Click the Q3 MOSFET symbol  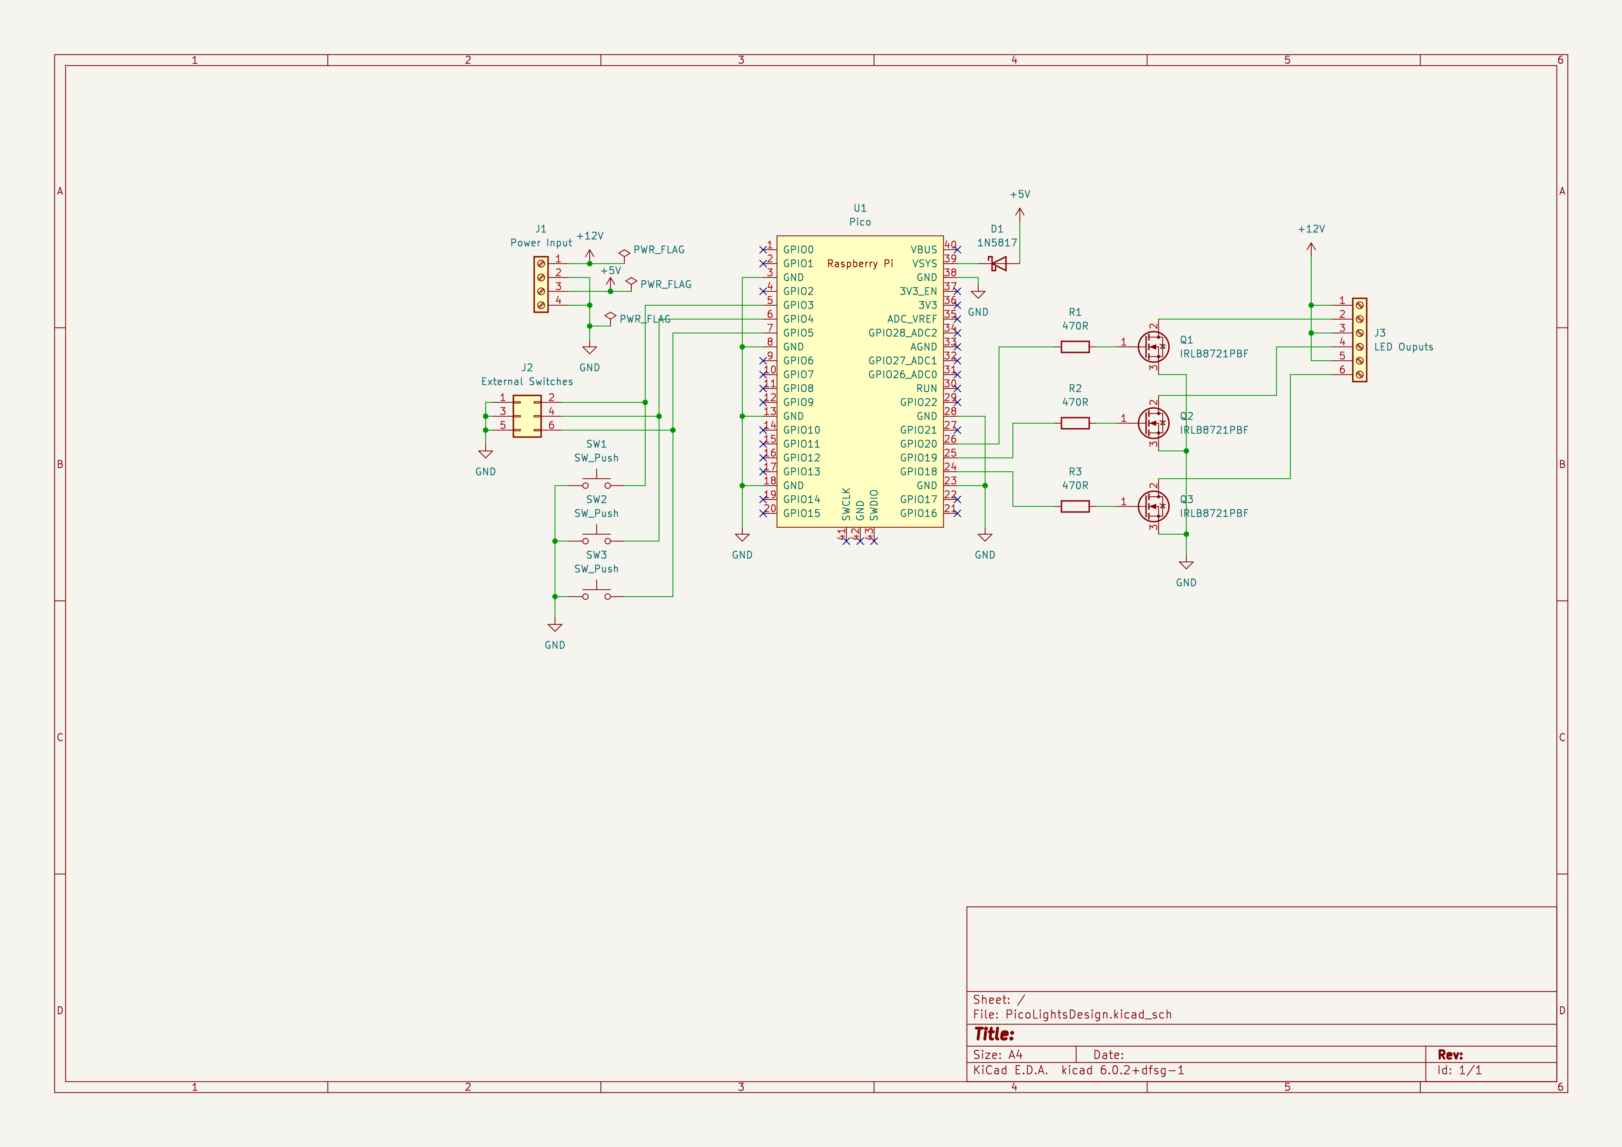[x=1153, y=506]
